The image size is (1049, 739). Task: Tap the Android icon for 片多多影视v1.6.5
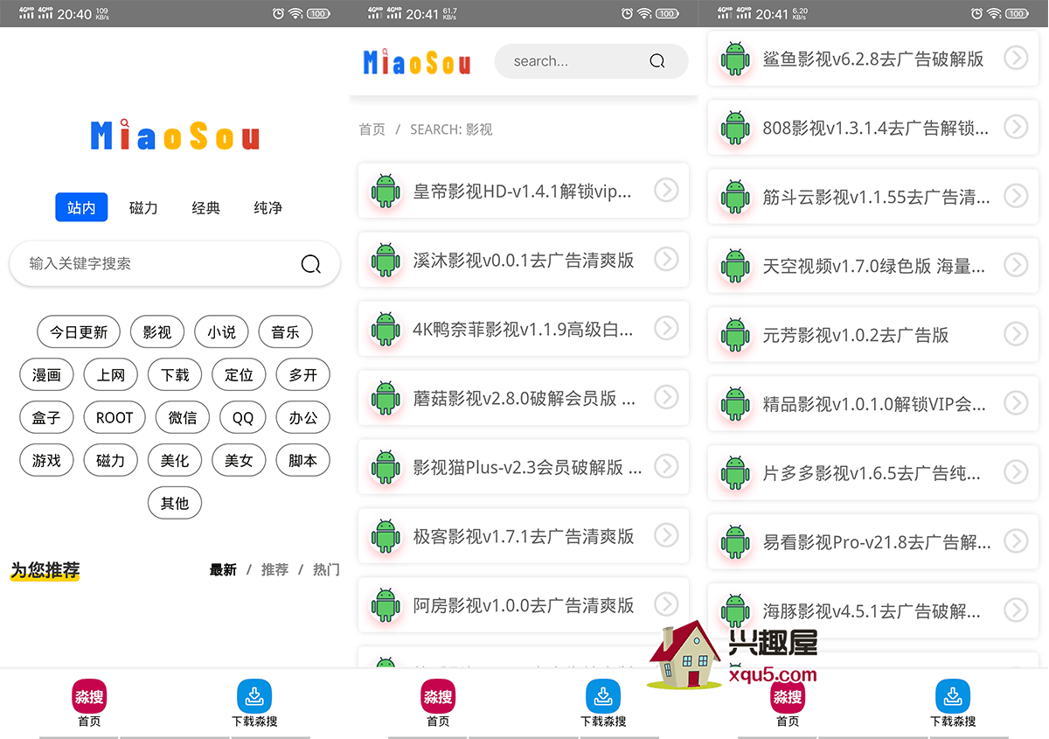point(735,473)
